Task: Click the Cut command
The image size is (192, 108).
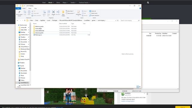Action: click(33, 11)
